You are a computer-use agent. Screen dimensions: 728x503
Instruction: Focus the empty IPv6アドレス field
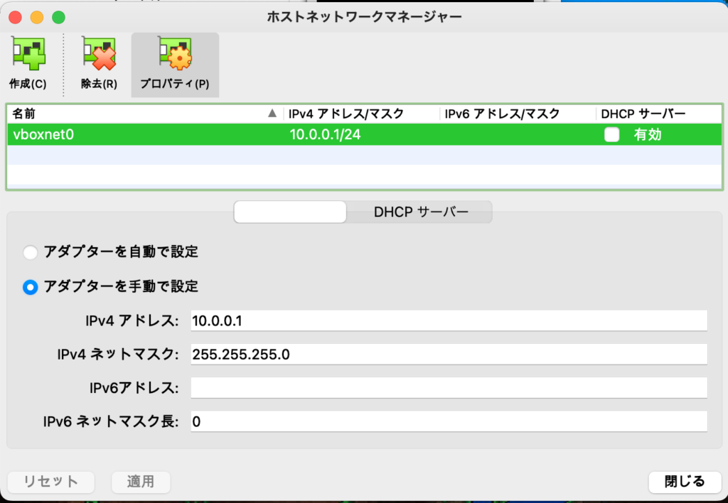click(x=448, y=388)
